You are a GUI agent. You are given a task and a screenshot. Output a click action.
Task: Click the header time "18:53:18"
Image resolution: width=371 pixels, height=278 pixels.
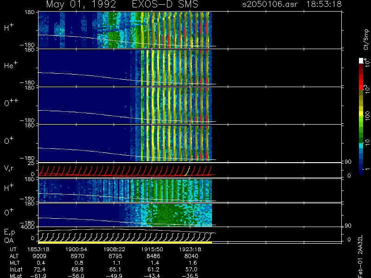[324, 4]
